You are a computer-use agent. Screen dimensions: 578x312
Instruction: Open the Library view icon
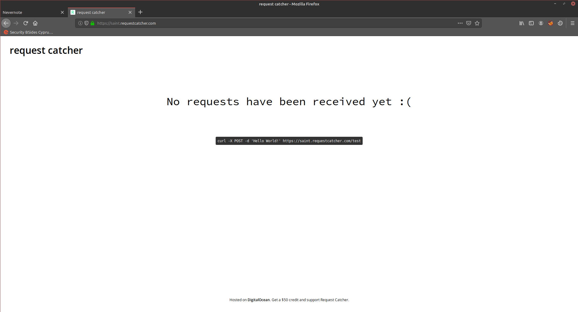click(x=522, y=23)
